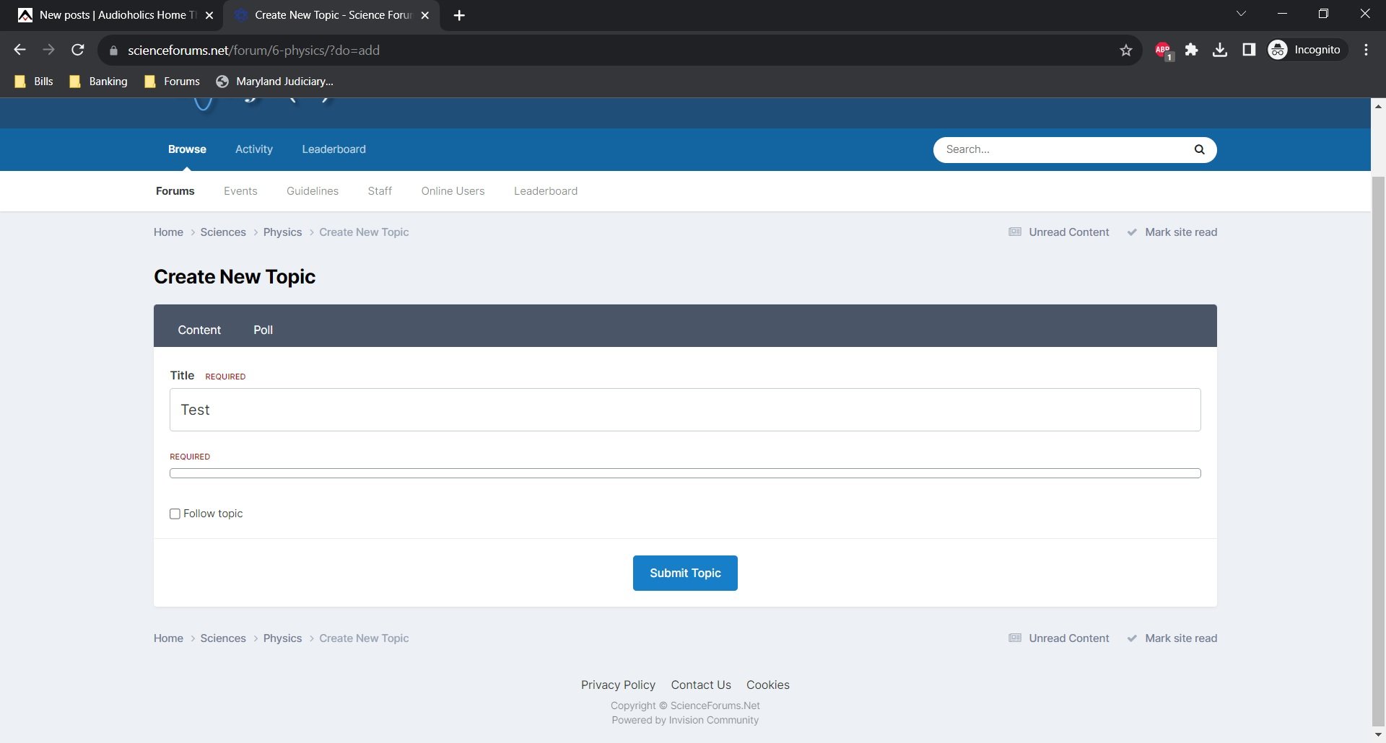The image size is (1386, 743).
Task: Open the Banking bookmark folder
Action: [x=98, y=82]
